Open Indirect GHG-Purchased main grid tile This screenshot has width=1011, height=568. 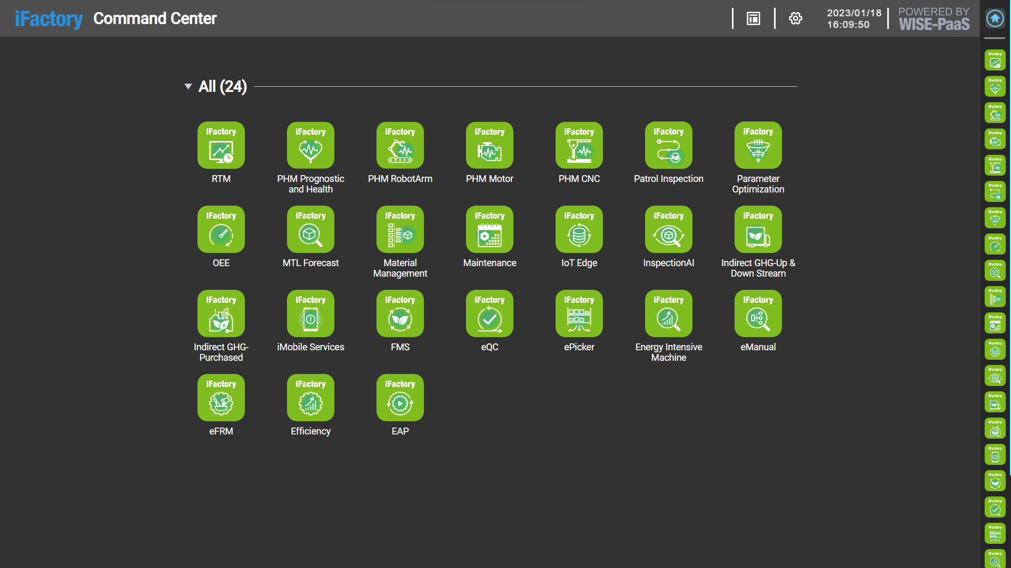221,313
